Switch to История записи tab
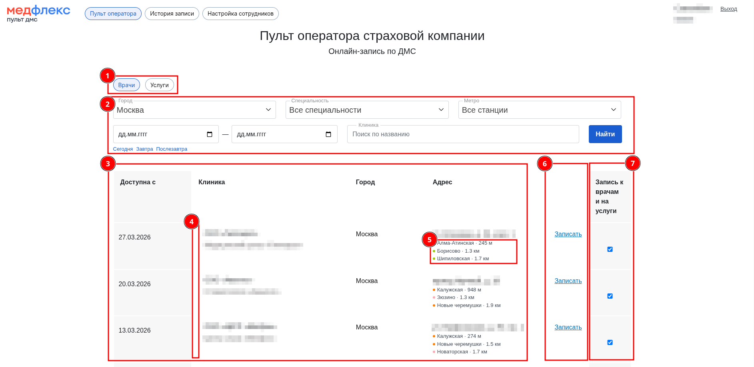The height and width of the screenshot is (367, 754). pyautogui.click(x=172, y=14)
